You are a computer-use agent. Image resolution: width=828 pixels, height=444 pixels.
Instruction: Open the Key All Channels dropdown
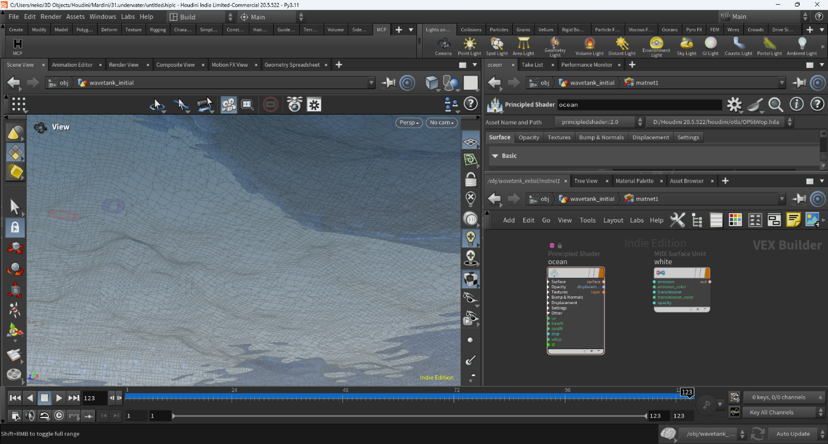point(784,413)
